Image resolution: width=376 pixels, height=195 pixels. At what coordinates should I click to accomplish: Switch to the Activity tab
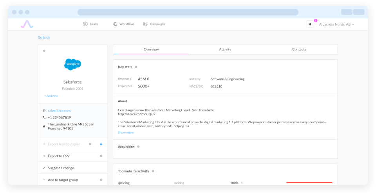point(225,50)
